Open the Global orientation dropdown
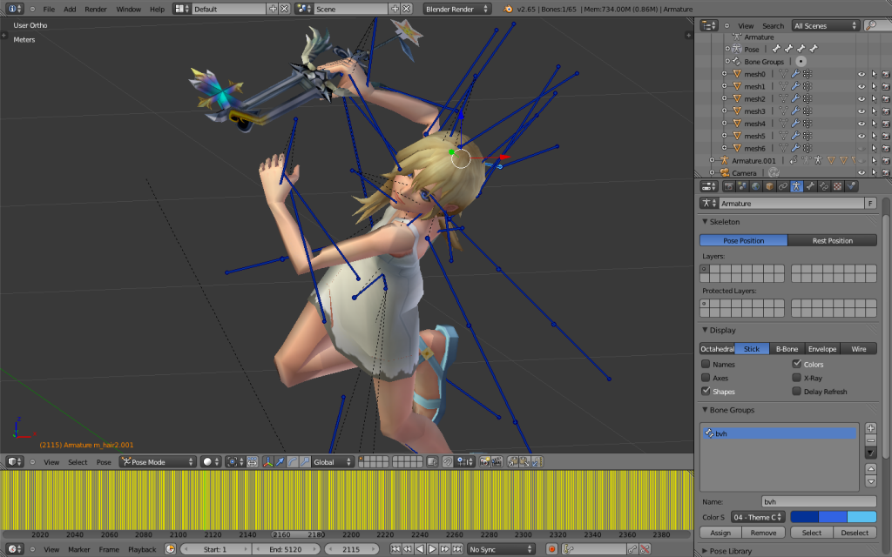Screen dimensions: 892x557 pos(333,462)
